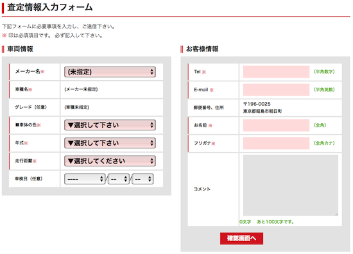Screen dimensions: 353x254
Task: Click the 車体の色 dropdown arrow icon
Action: coord(151,125)
